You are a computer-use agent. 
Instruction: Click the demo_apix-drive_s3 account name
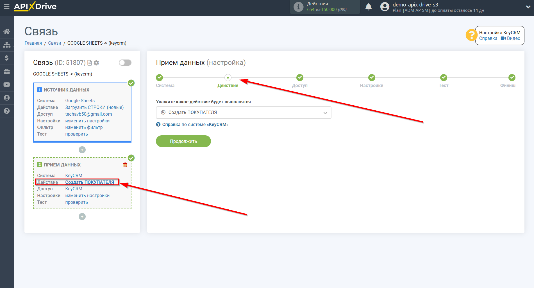[415, 4]
